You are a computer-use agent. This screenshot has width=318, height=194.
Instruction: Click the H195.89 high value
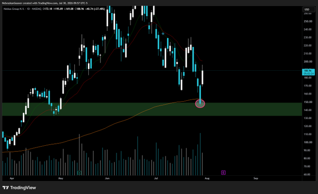click(x=58, y=9)
